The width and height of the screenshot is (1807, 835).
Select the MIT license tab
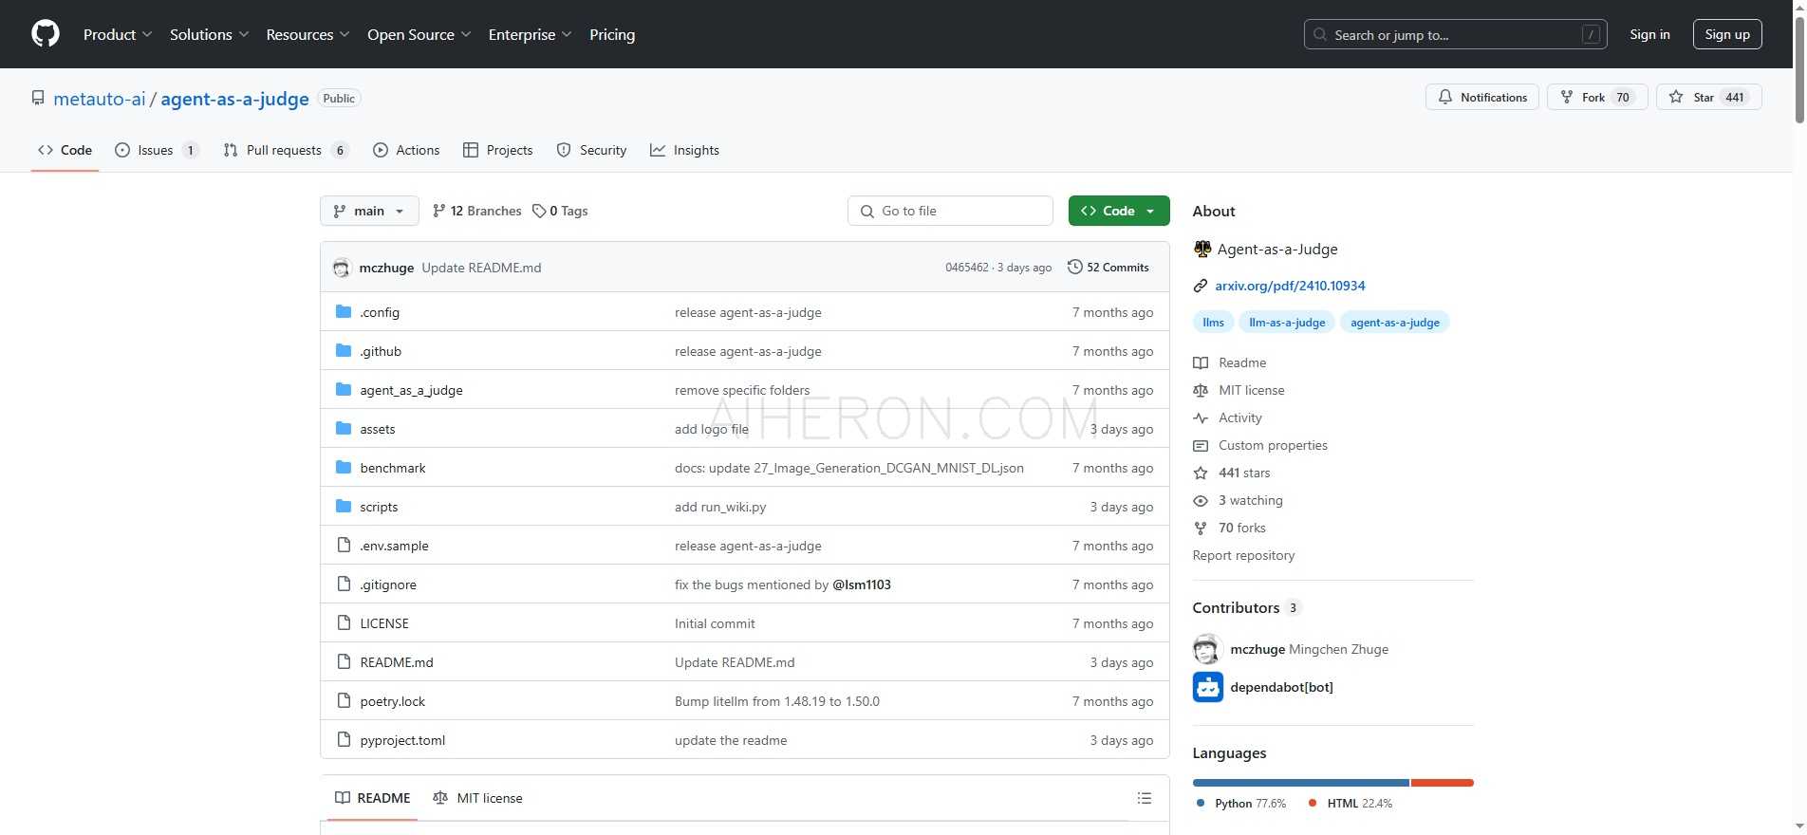pos(477,798)
